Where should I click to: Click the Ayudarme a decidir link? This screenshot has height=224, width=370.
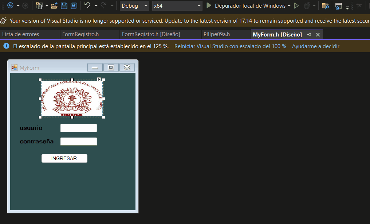click(x=315, y=46)
